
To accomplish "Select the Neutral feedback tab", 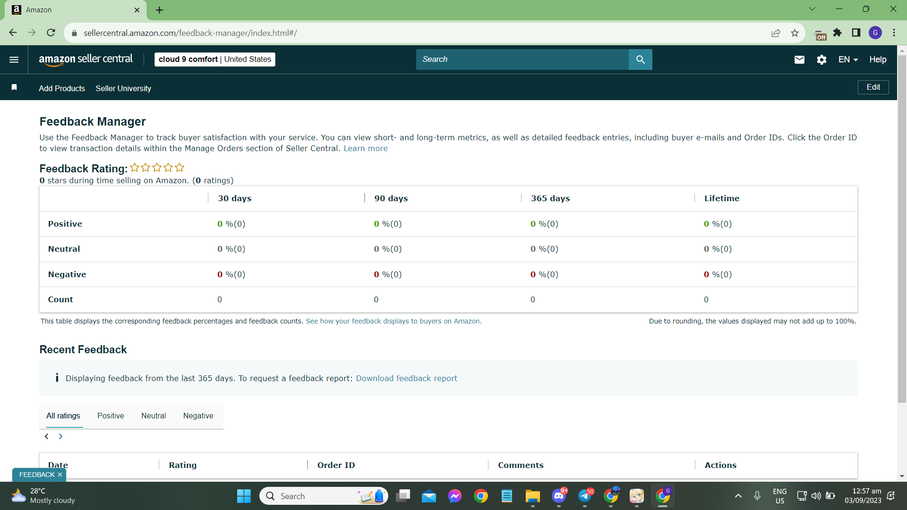I will [154, 416].
